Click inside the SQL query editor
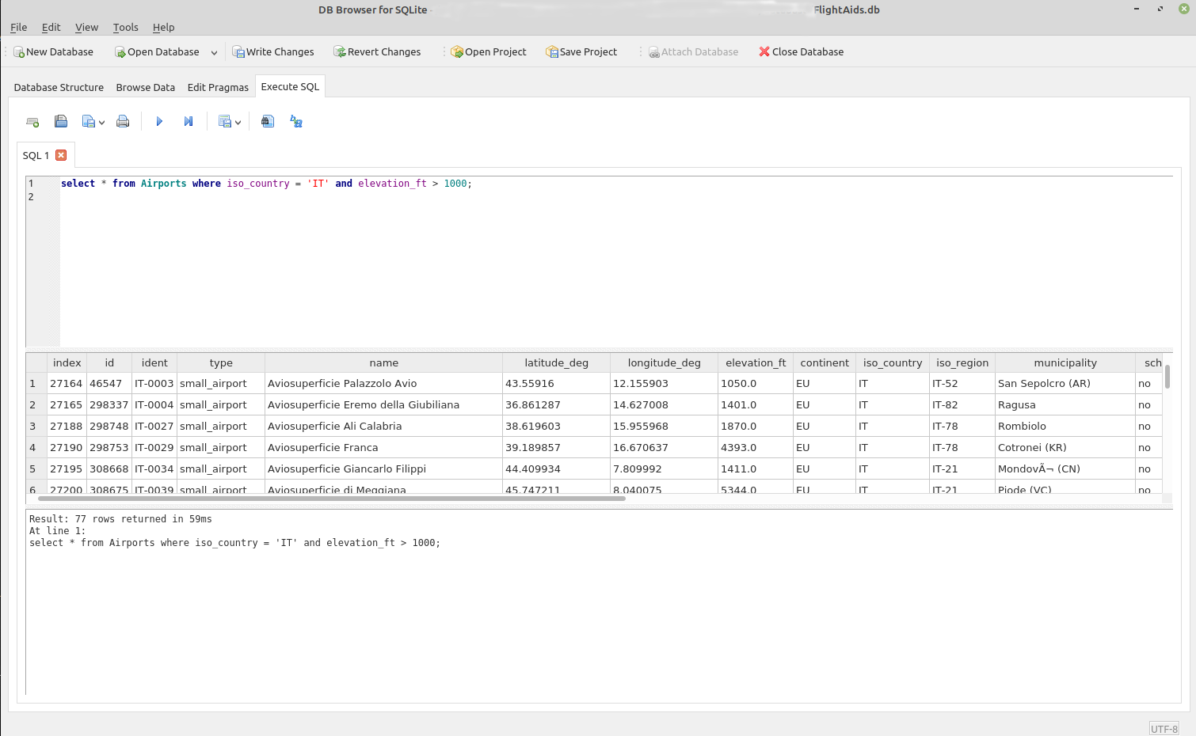The width and height of the screenshot is (1196, 736). [x=554, y=261]
